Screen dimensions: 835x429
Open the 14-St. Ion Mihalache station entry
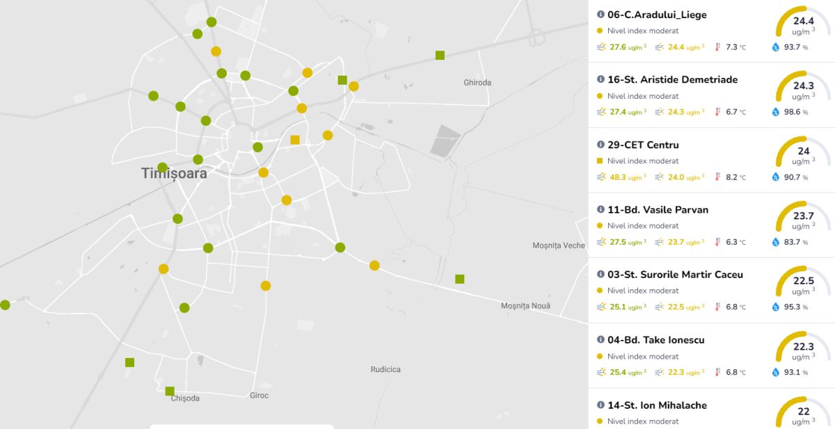click(x=657, y=405)
